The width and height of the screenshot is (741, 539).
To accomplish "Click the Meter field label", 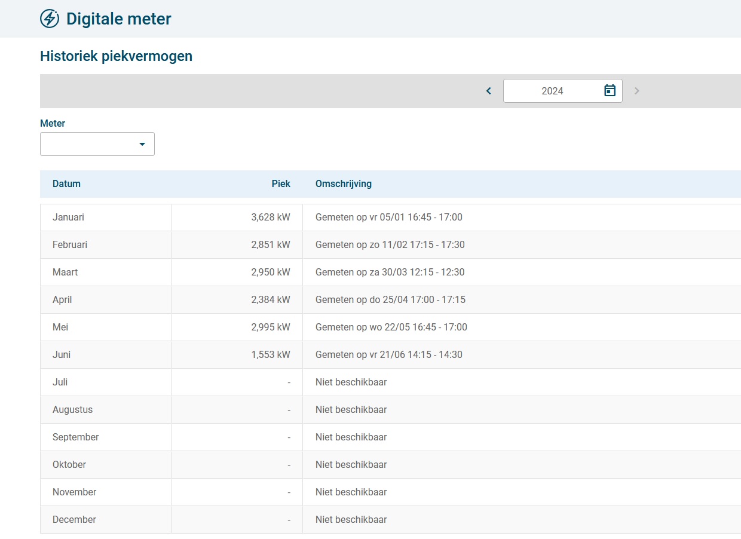I will tap(53, 124).
